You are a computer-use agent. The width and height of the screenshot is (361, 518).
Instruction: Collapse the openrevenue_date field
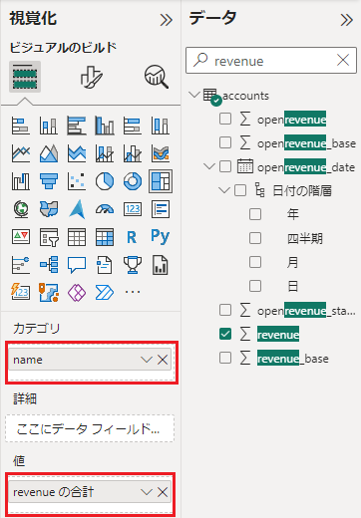209,166
